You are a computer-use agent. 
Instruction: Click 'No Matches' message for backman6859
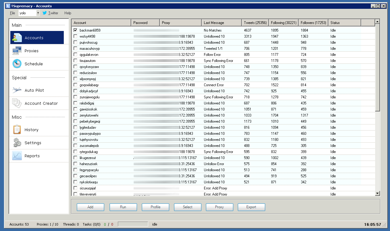tap(213, 30)
